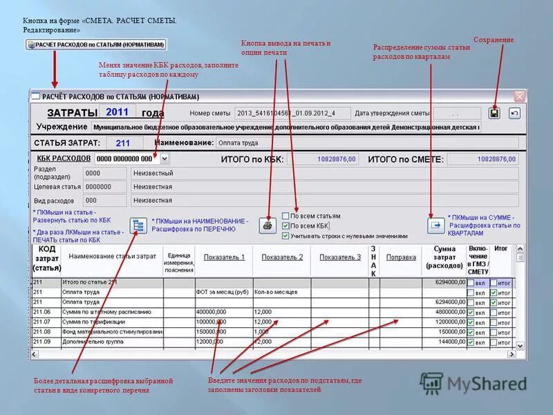Screen dimensions: 553x415
Task: Click horizontal scrollbar left arrow
Action: (x=35, y=354)
